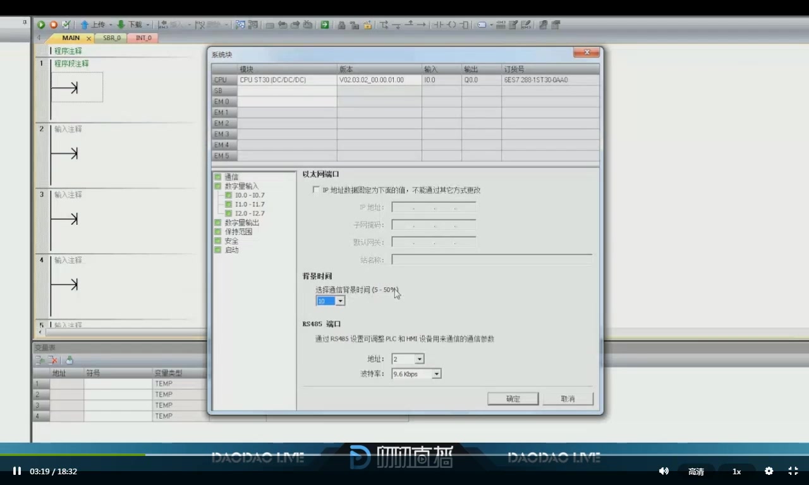Insert a coil using the coil icon
Screen dimensions: 809x485
(451, 25)
